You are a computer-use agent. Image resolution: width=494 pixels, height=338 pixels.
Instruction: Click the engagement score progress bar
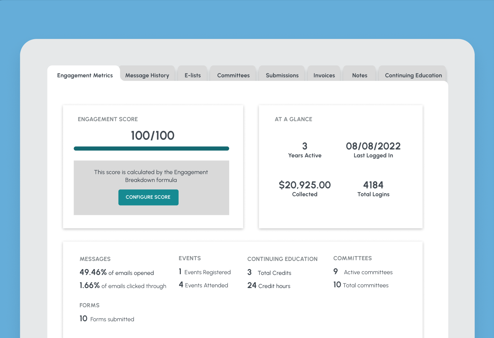[x=151, y=148]
